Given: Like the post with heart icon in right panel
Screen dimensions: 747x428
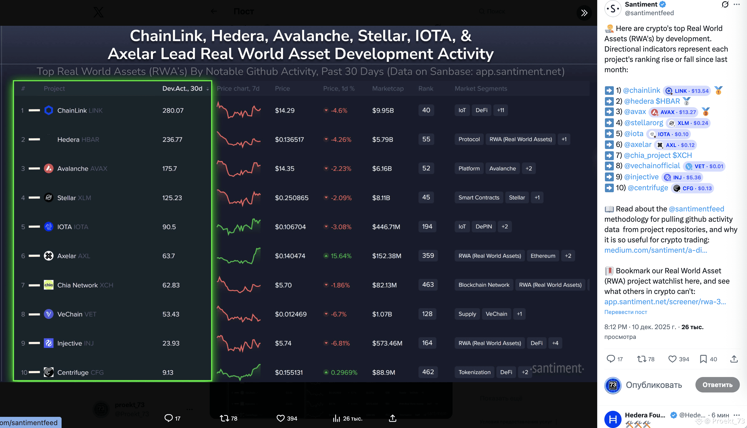Looking at the screenshot, I should coord(672,359).
